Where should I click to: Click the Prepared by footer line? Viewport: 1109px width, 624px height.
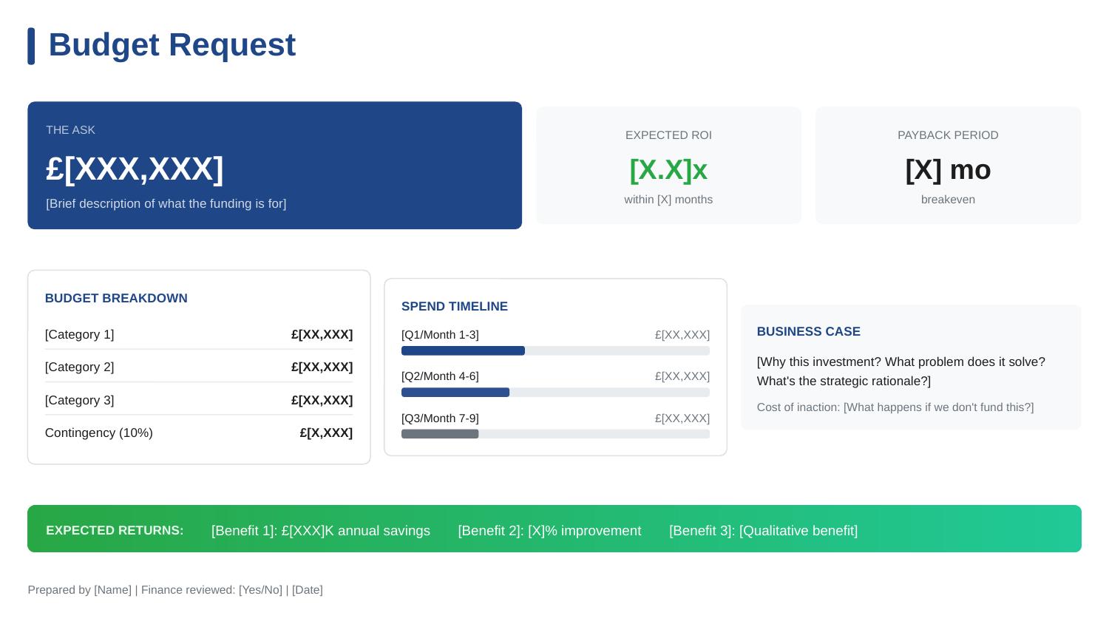175,590
